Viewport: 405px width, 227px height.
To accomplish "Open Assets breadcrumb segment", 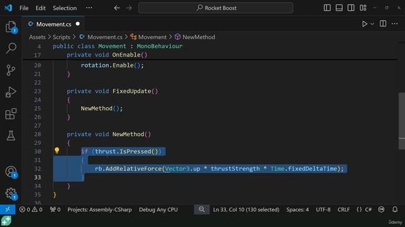I will pos(37,37).
